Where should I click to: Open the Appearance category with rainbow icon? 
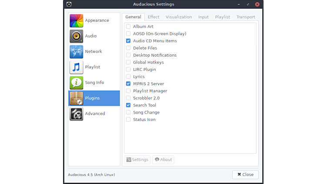76,20
